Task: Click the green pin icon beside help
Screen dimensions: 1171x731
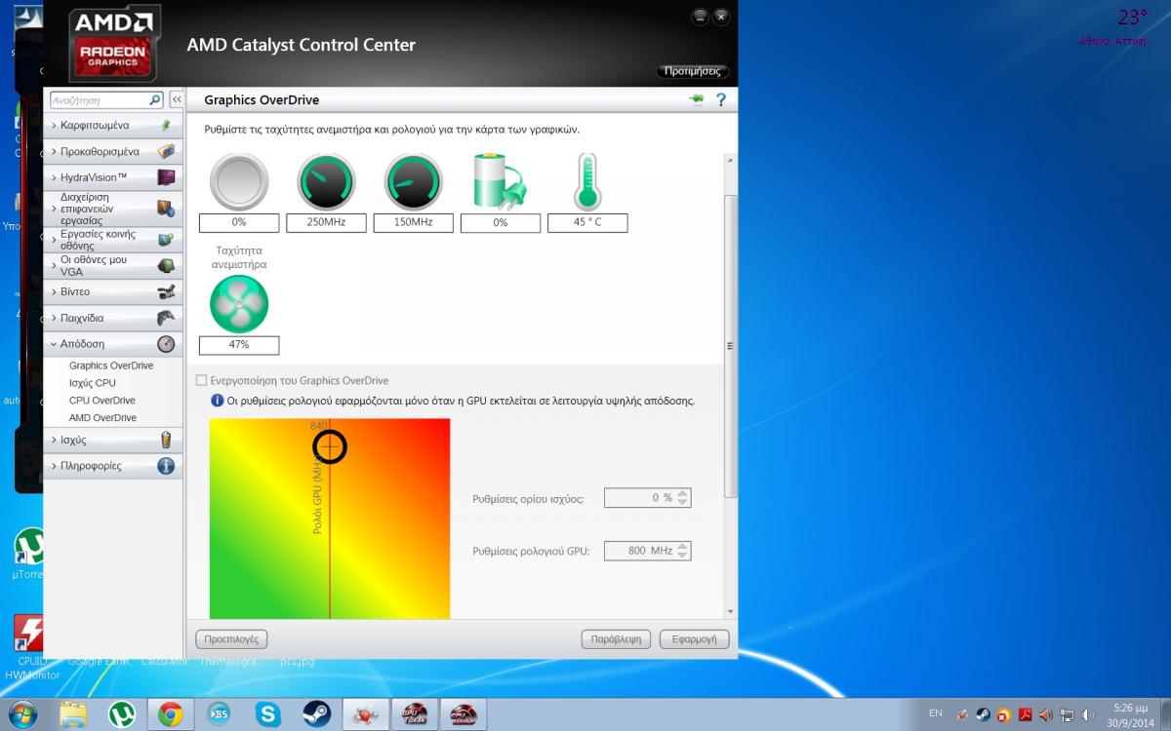Action: pos(696,99)
